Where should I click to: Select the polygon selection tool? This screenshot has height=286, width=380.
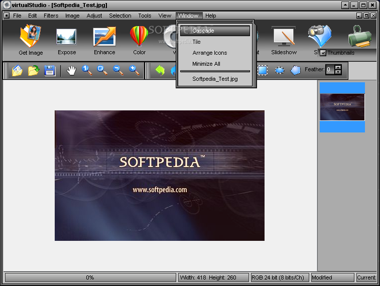pyautogui.click(x=296, y=70)
